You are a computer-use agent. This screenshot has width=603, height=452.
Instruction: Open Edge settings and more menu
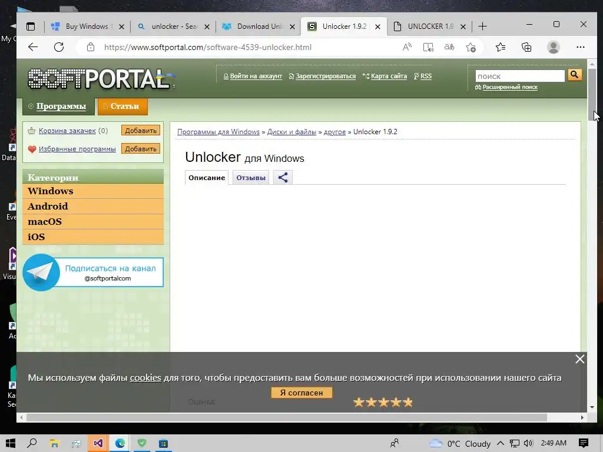580,47
